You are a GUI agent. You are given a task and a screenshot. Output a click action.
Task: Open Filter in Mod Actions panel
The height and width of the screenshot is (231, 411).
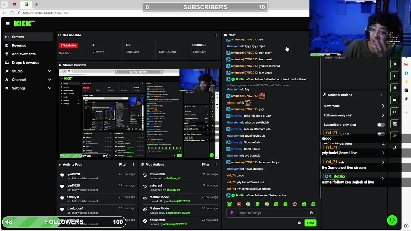point(205,165)
